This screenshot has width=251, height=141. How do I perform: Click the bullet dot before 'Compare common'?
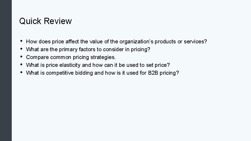21,57
